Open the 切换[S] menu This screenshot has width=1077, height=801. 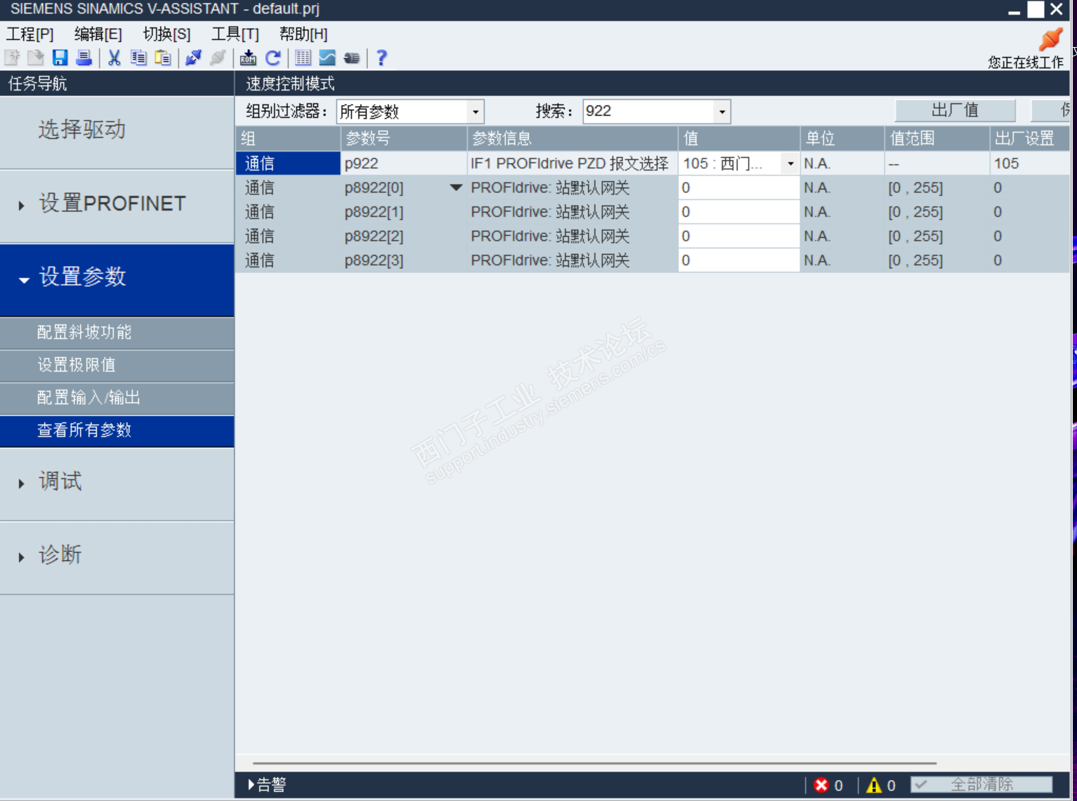click(x=167, y=34)
